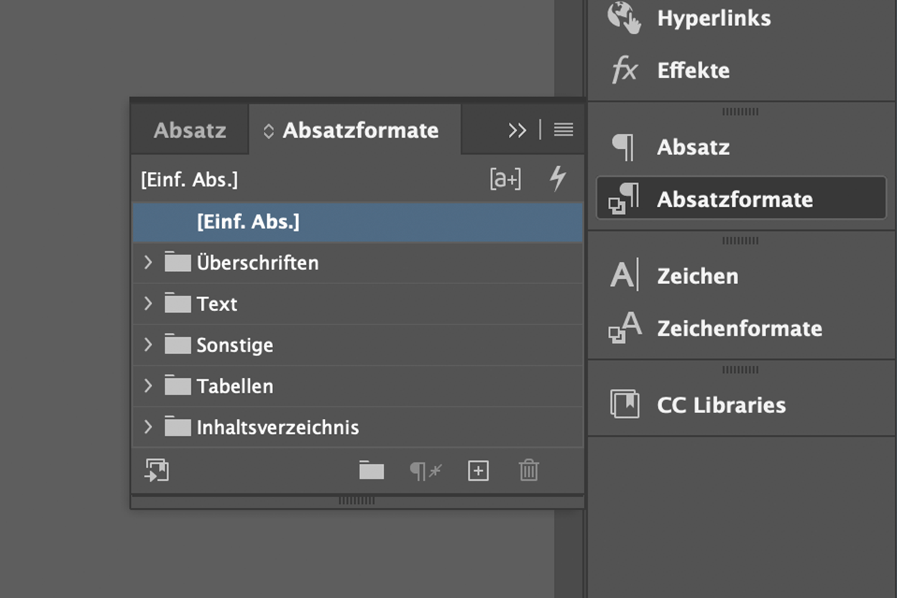Screen dimensions: 897x598
Task: Delete selected style via trash icon
Action: [528, 471]
